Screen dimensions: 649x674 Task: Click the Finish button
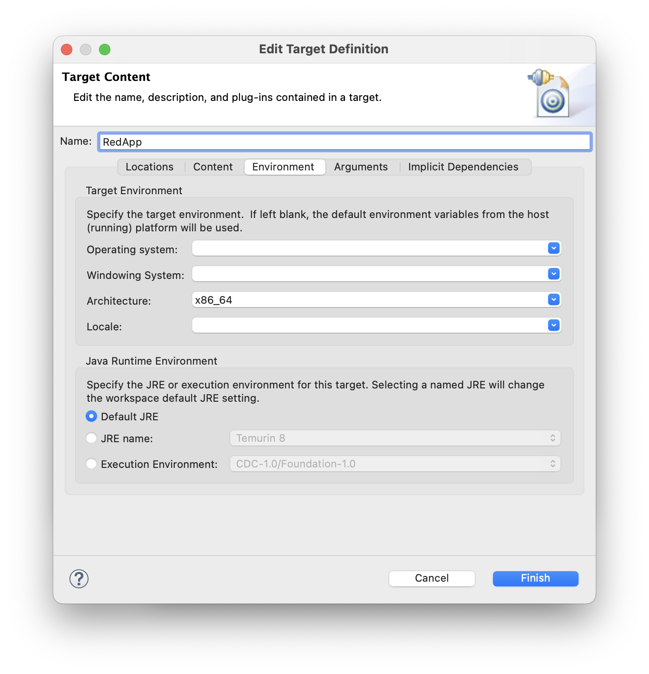coord(535,578)
